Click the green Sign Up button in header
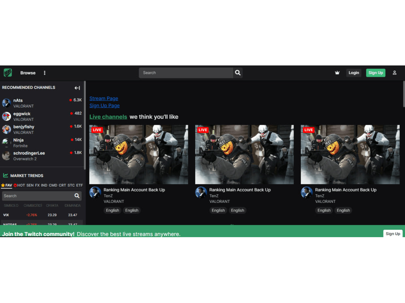 coord(375,73)
